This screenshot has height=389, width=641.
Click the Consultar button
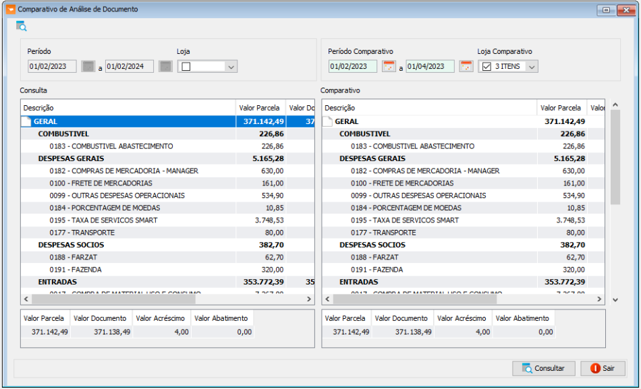point(544,368)
